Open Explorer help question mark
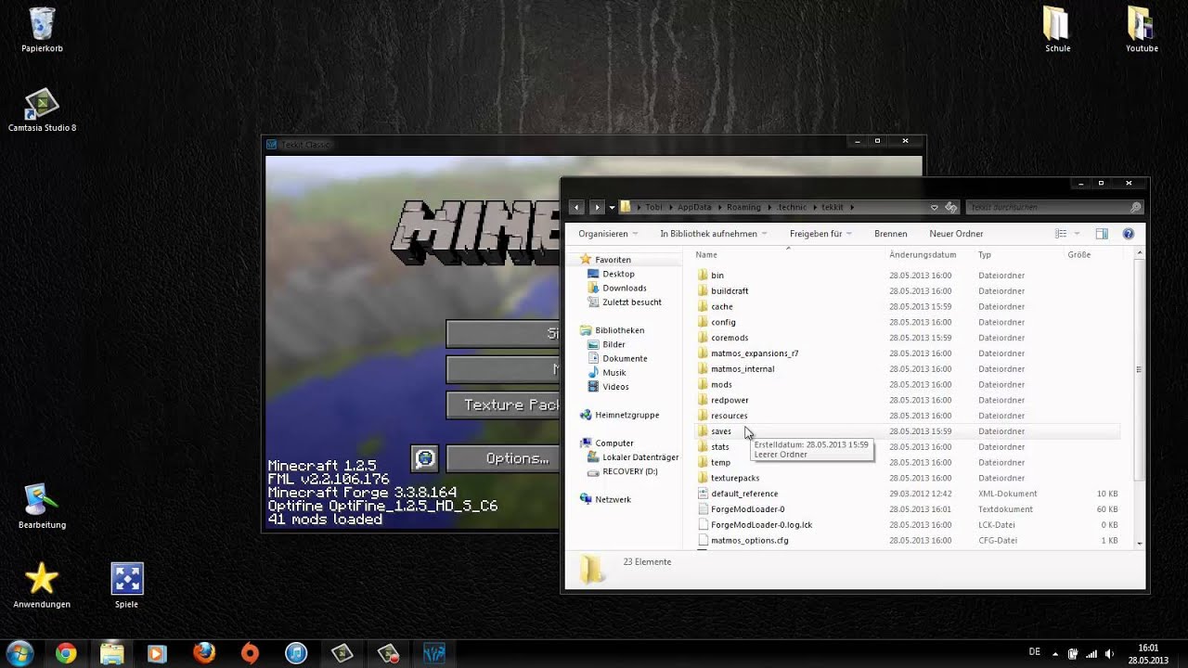The width and height of the screenshot is (1188, 668). pyautogui.click(x=1129, y=234)
